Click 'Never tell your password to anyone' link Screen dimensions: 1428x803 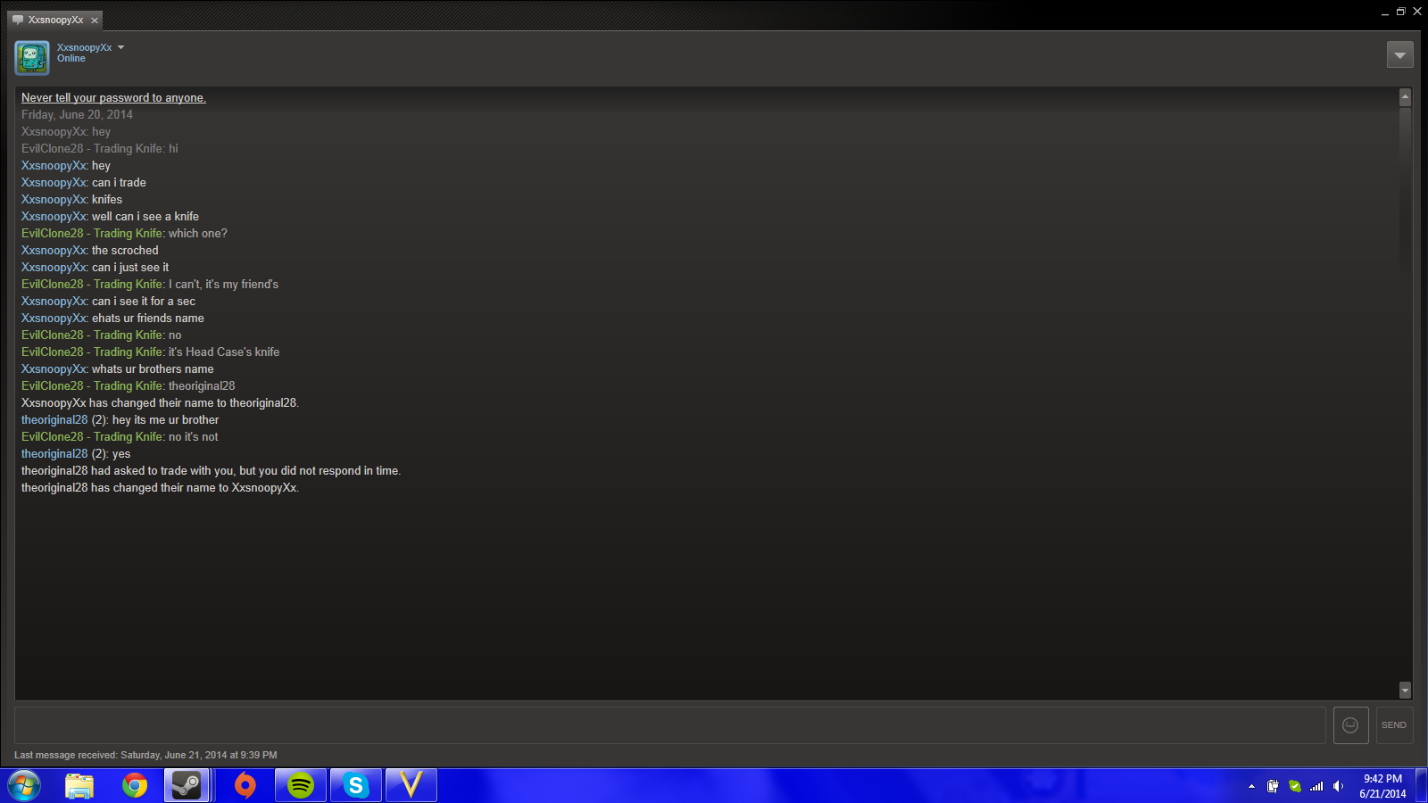113,98
